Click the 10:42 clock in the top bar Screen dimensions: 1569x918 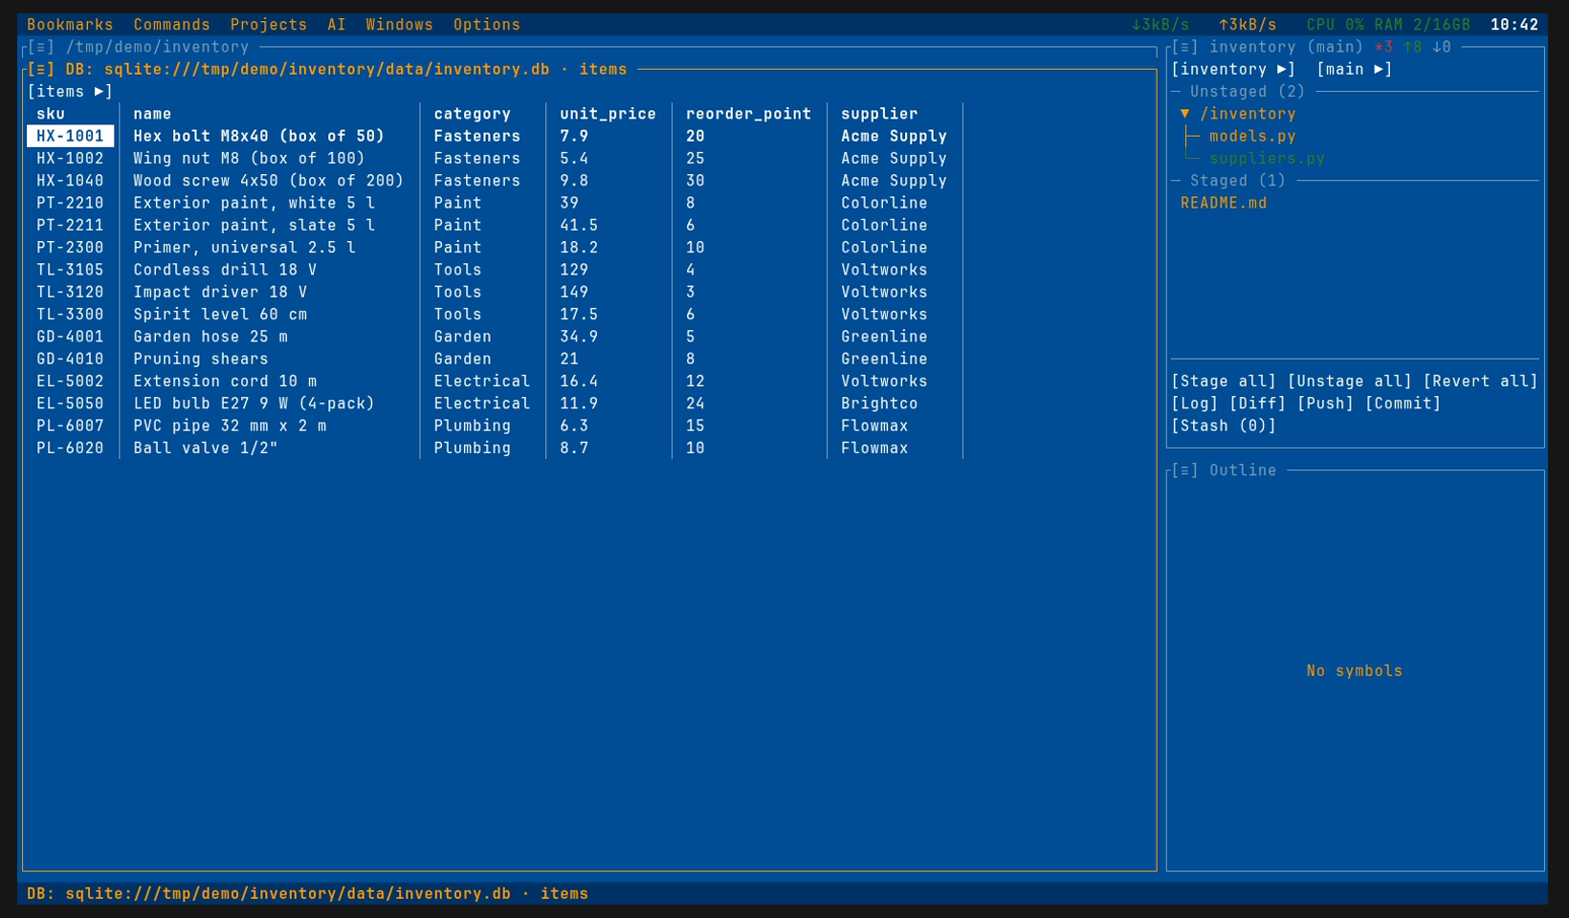[x=1514, y=25]
